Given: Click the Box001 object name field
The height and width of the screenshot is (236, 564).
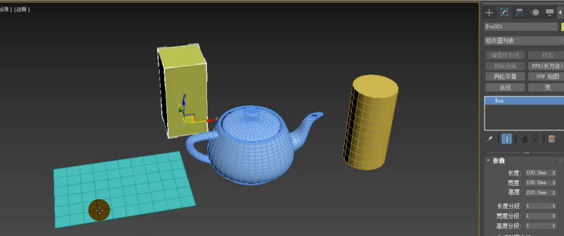Looking at the screenshot, I should click(521, 27).
